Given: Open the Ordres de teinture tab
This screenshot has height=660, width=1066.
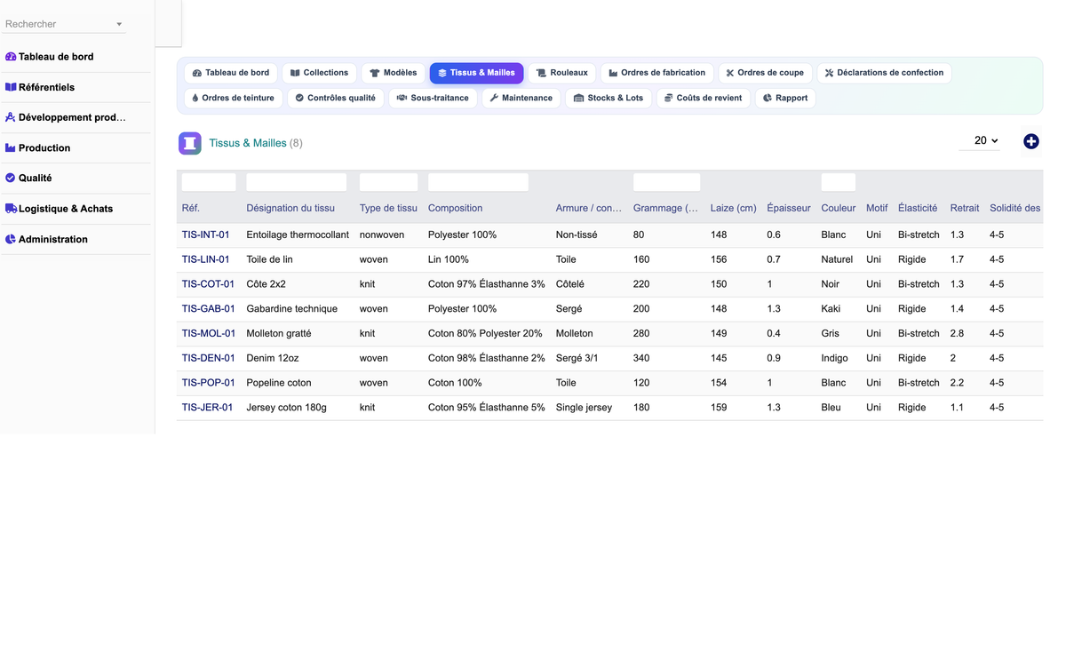Looking at the screenshot, I should click(234, 98).
